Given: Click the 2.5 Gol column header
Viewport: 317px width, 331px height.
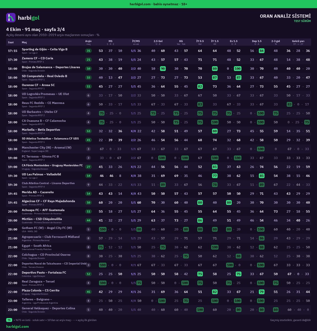Looking at the screenshot, I should [x=158, y=42].
